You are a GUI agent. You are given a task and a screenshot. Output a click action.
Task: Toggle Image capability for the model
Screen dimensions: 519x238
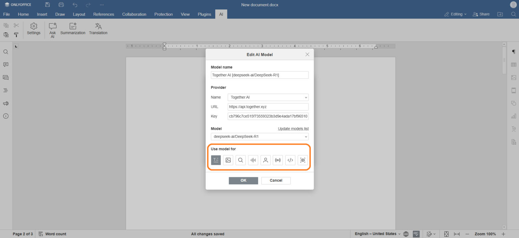(x=228, y=160)
